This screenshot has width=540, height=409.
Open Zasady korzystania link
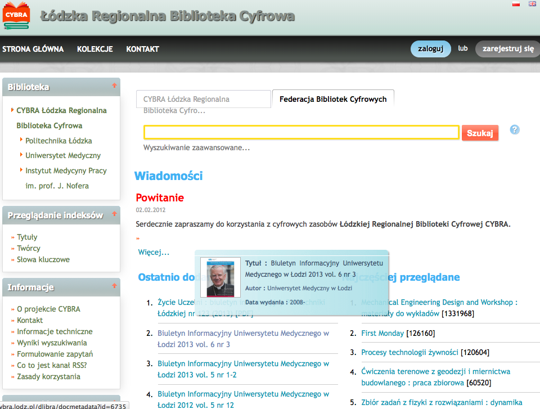(x=48, y=376)
